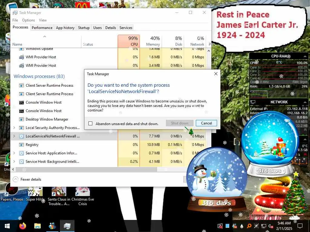Open the Super Hilda desktop shortcut

tap(35, 193)
